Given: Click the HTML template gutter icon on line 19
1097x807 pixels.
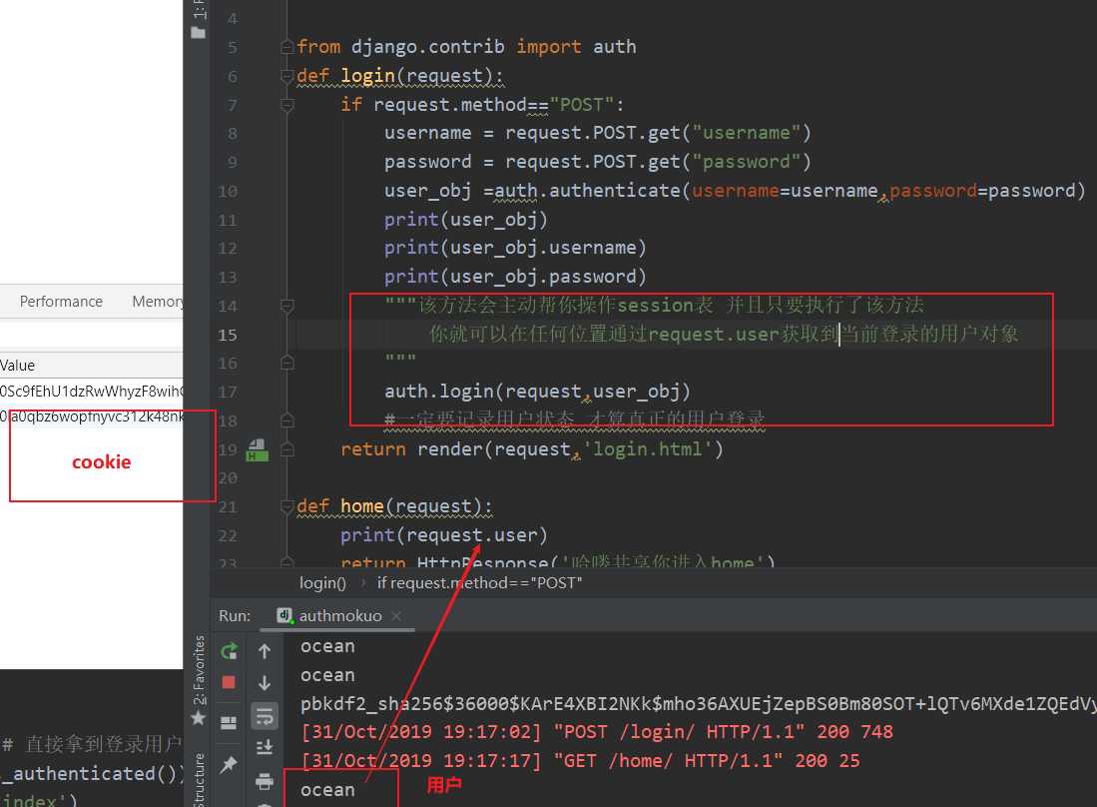Looking at the screenshot, I should click(x=258, y=449).
